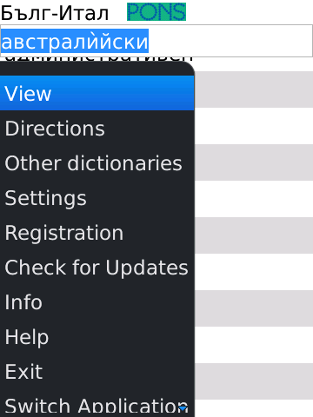The image size is (313, 417).
Task: Click the highlighted word австралийски
Action: (x=75, y=41)
